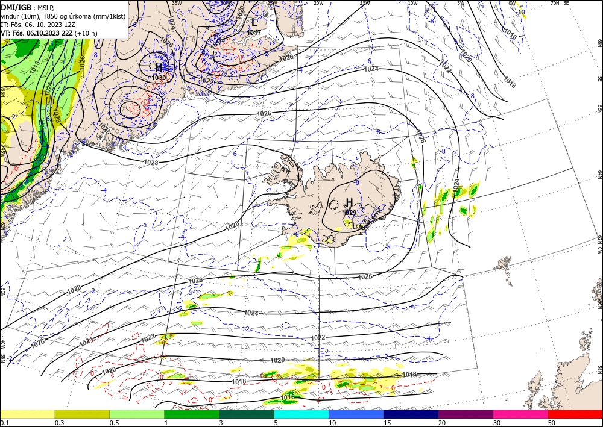
Task: Click the '1030' high pressure value
Action: tap(159, 78)
